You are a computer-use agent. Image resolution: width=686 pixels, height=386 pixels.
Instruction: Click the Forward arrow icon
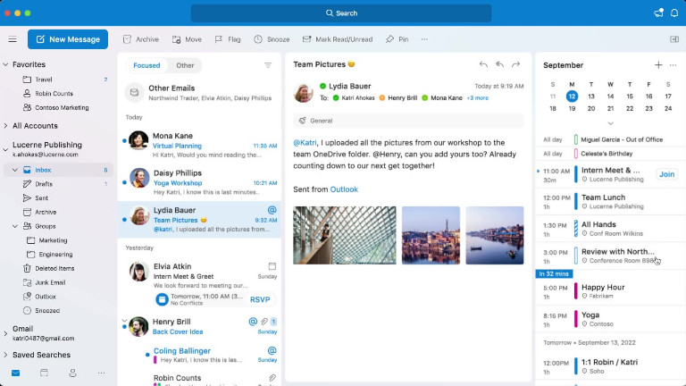coord(515,64)
